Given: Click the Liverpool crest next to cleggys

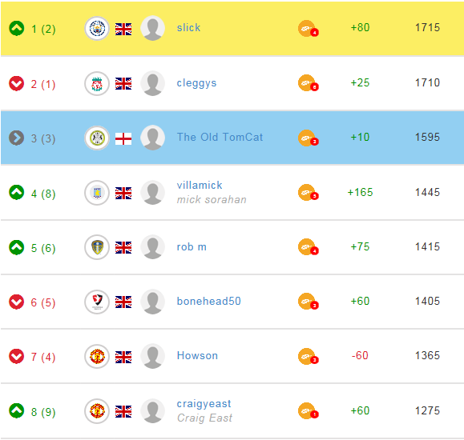Looking at the screenshot, I should click(97, 84).
